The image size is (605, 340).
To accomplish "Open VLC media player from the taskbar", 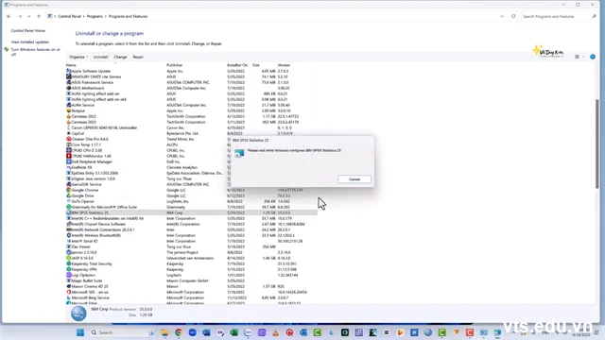I will click(x=275, y=332).
